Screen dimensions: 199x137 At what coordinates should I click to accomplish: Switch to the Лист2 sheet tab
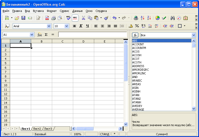point(37,129)
